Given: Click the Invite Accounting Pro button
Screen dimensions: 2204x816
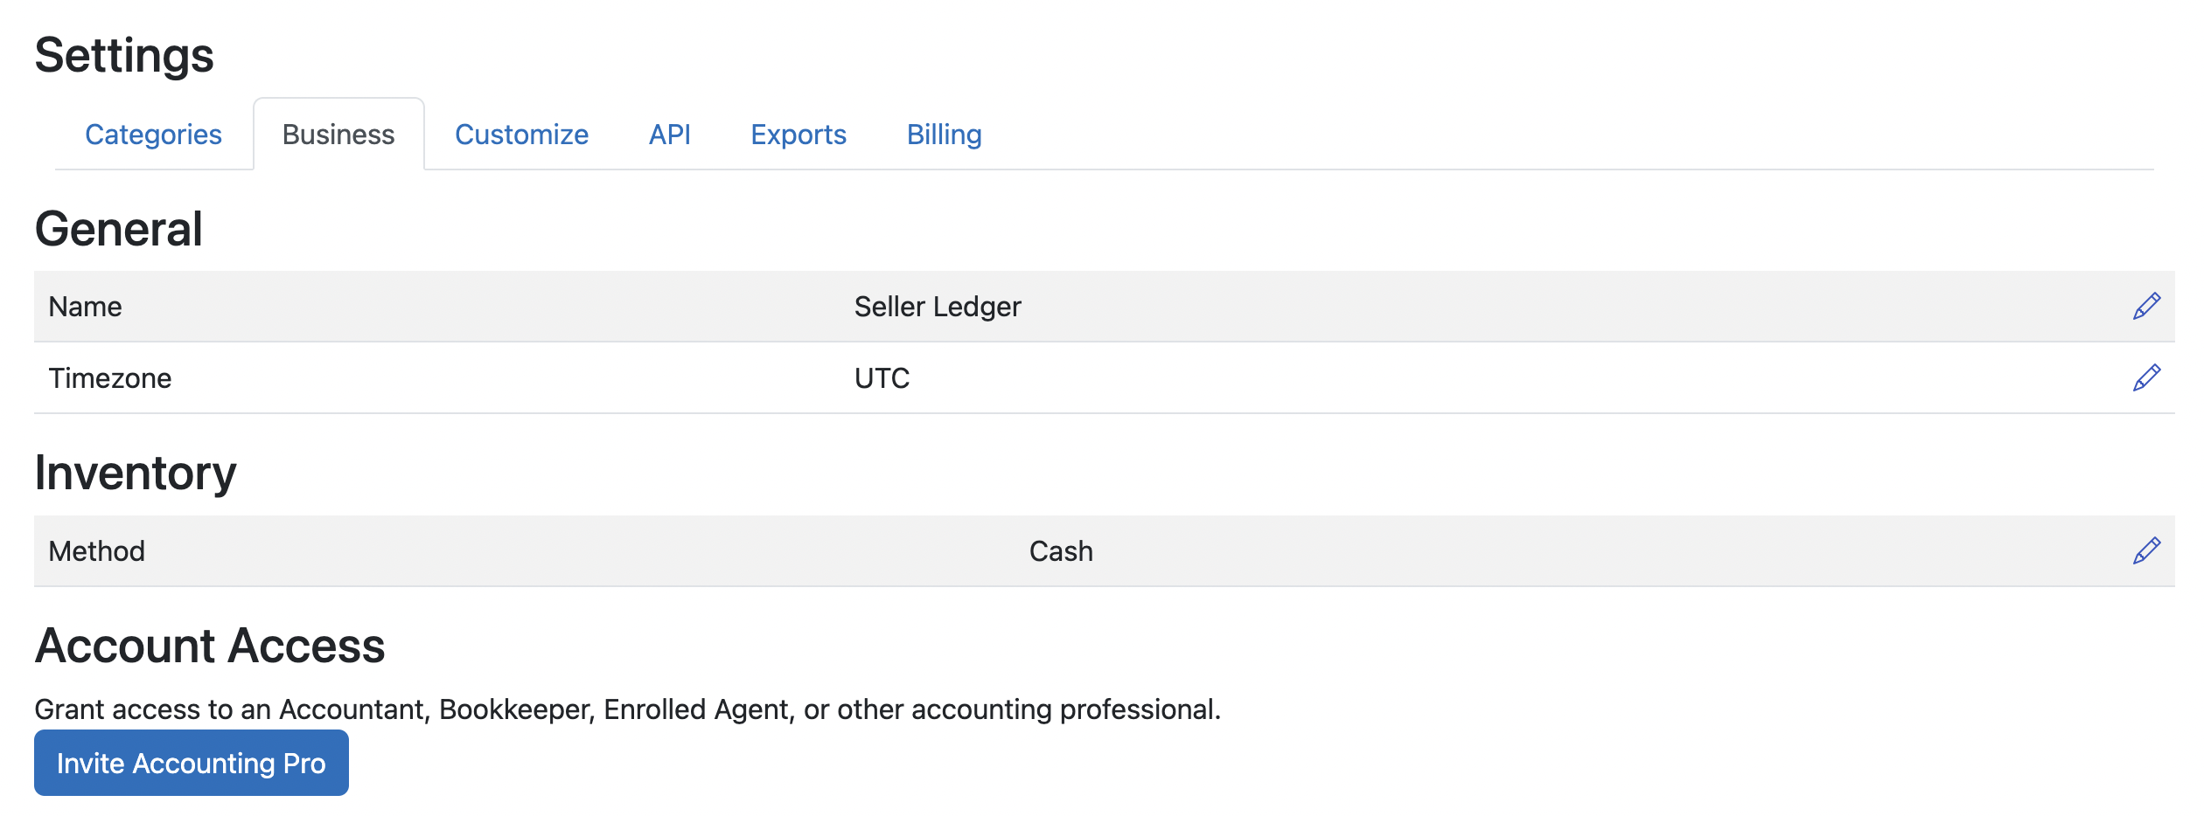Looking at the screenshot, I should tap(190, 762).
